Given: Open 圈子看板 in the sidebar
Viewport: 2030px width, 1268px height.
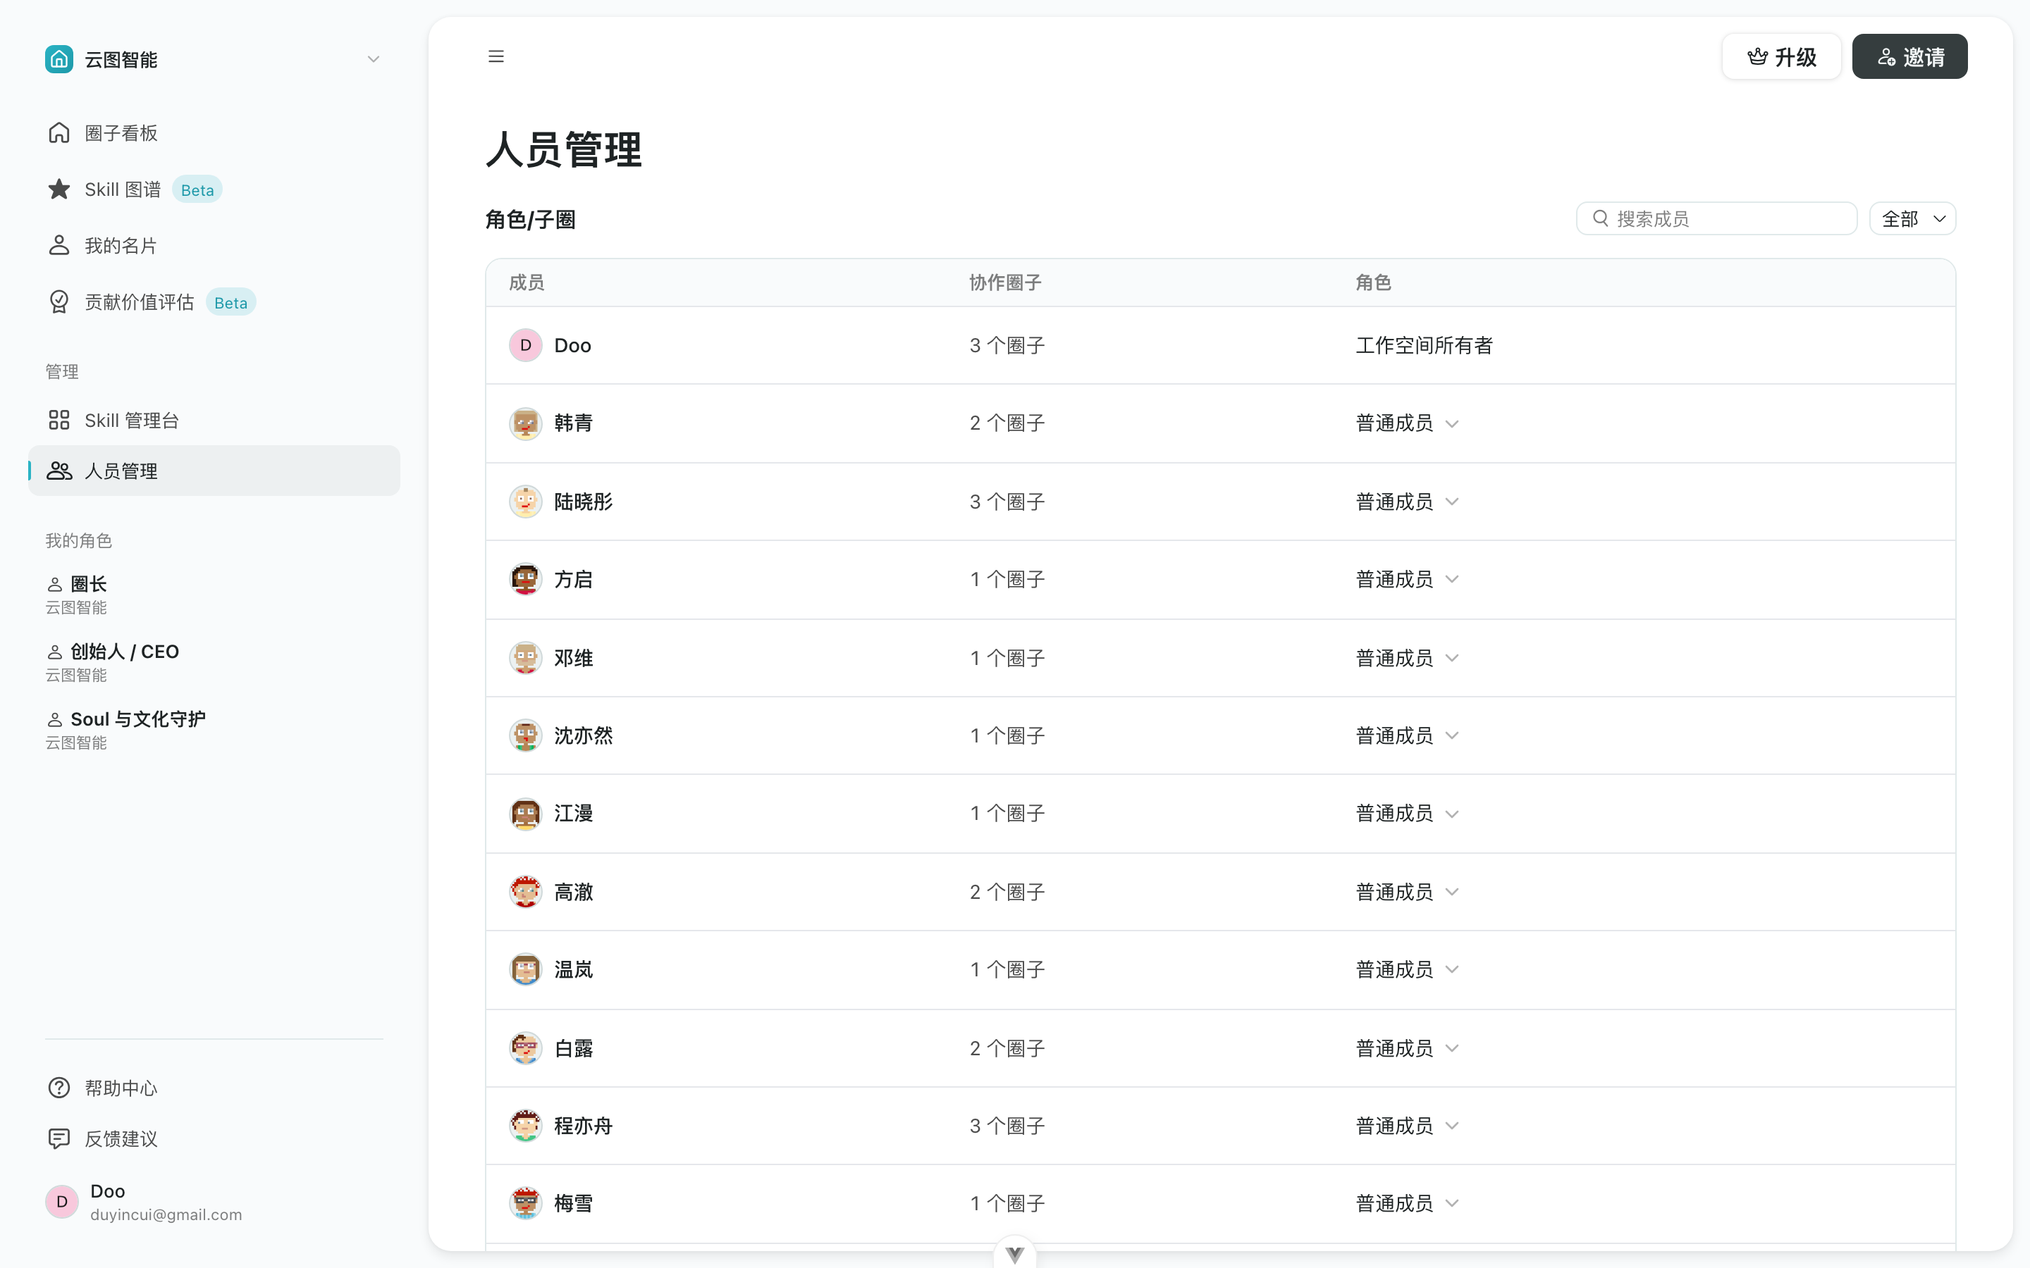Looking at the screenshot, I should (214, 132).
